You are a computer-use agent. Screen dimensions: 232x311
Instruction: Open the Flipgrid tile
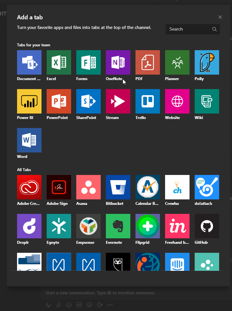[148, 226]
